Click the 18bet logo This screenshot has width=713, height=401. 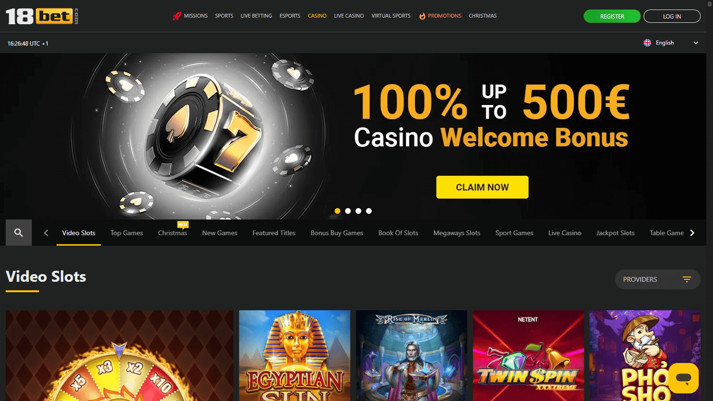42,16
